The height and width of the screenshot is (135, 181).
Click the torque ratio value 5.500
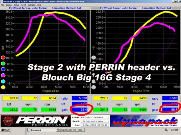pyautogui.click(x=79, y=98)
